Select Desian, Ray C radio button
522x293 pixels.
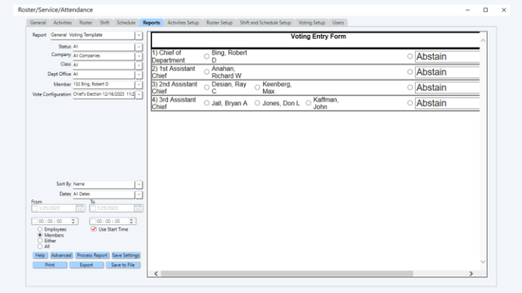coord(207,87)
